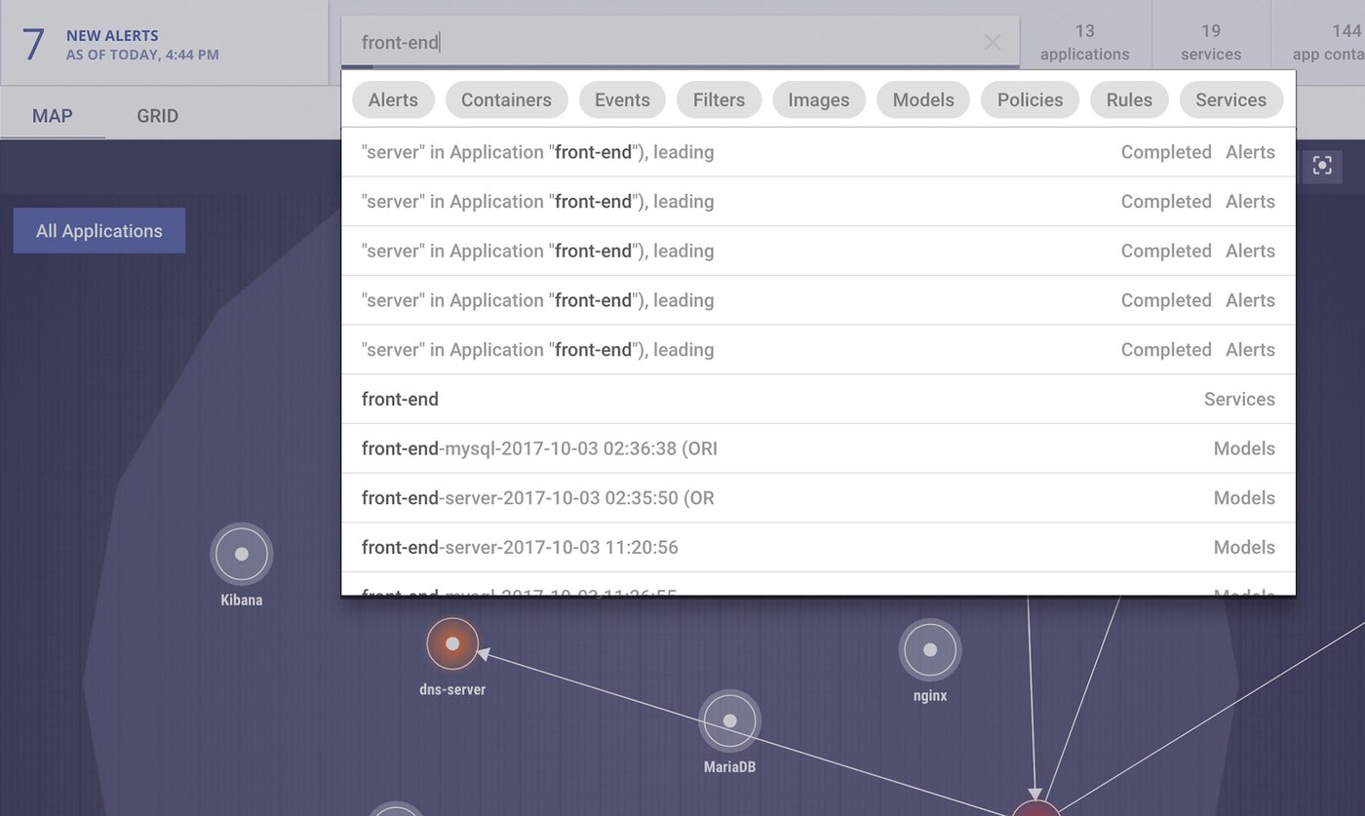Image resolution: width=1365 pixels, height=816 pixels.
Task: Select the Kibana node on the map
Action: coord(242,554)
